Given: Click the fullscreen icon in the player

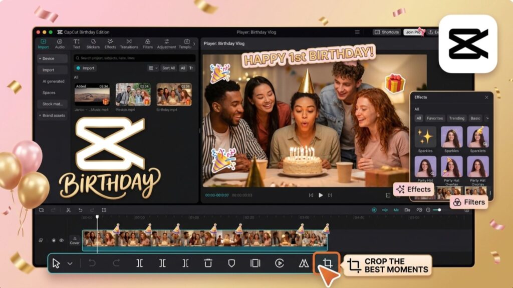Looking at the screenshot, I should (x=388, y=195).
